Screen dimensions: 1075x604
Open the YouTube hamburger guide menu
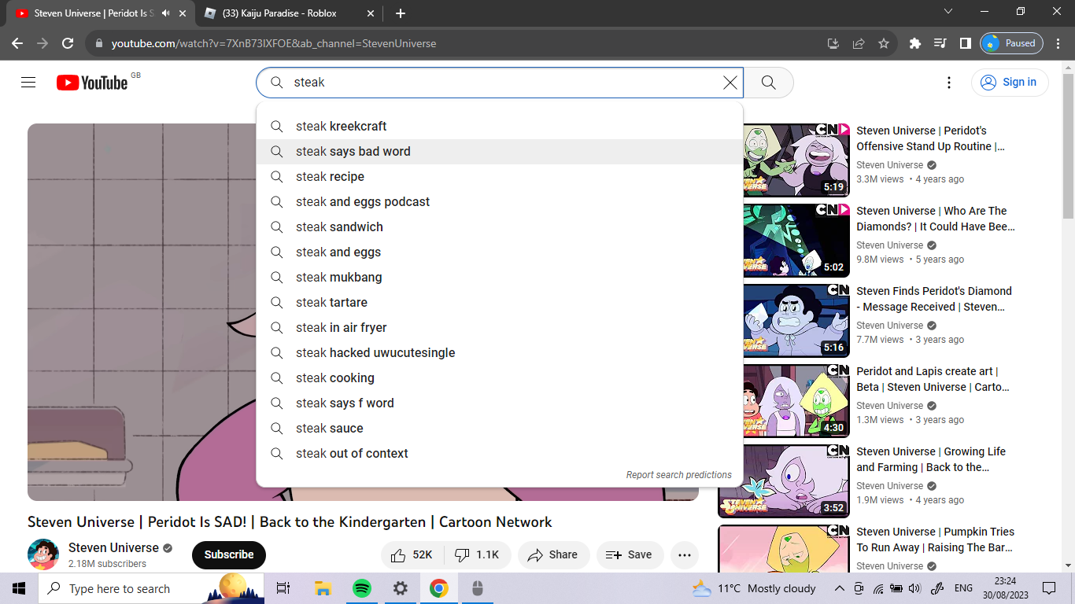click(28, 83)
